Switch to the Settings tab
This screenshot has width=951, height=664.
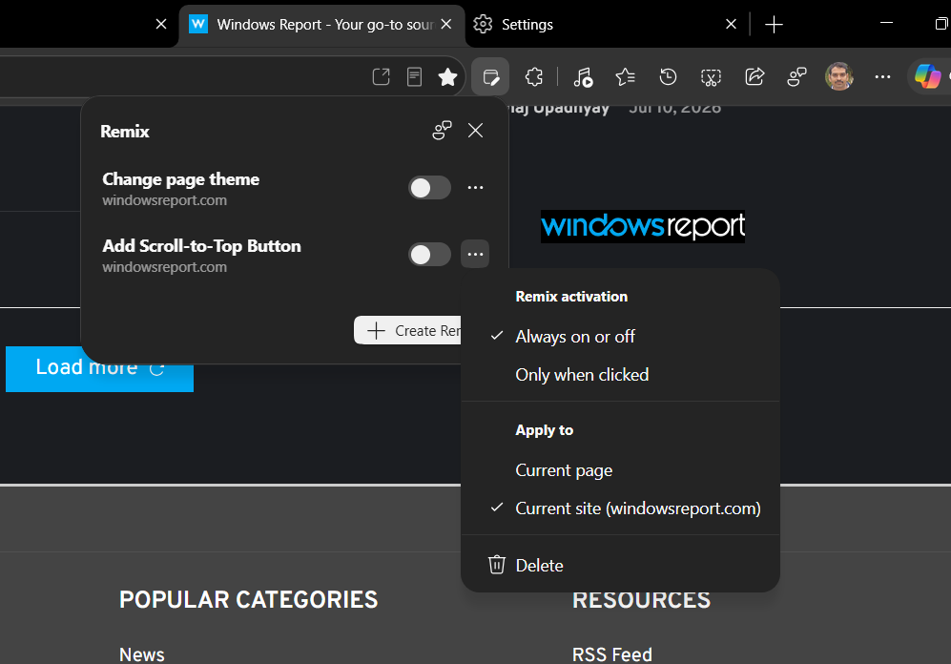click(607, 24)
